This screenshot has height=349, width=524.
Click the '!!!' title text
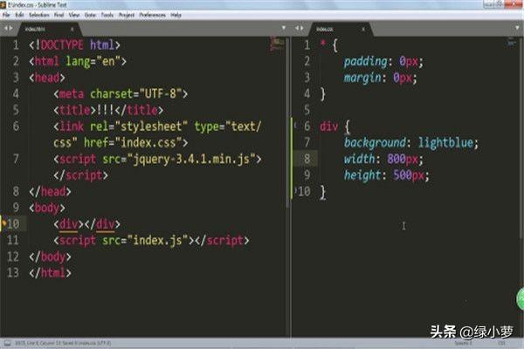coord(106,110)
